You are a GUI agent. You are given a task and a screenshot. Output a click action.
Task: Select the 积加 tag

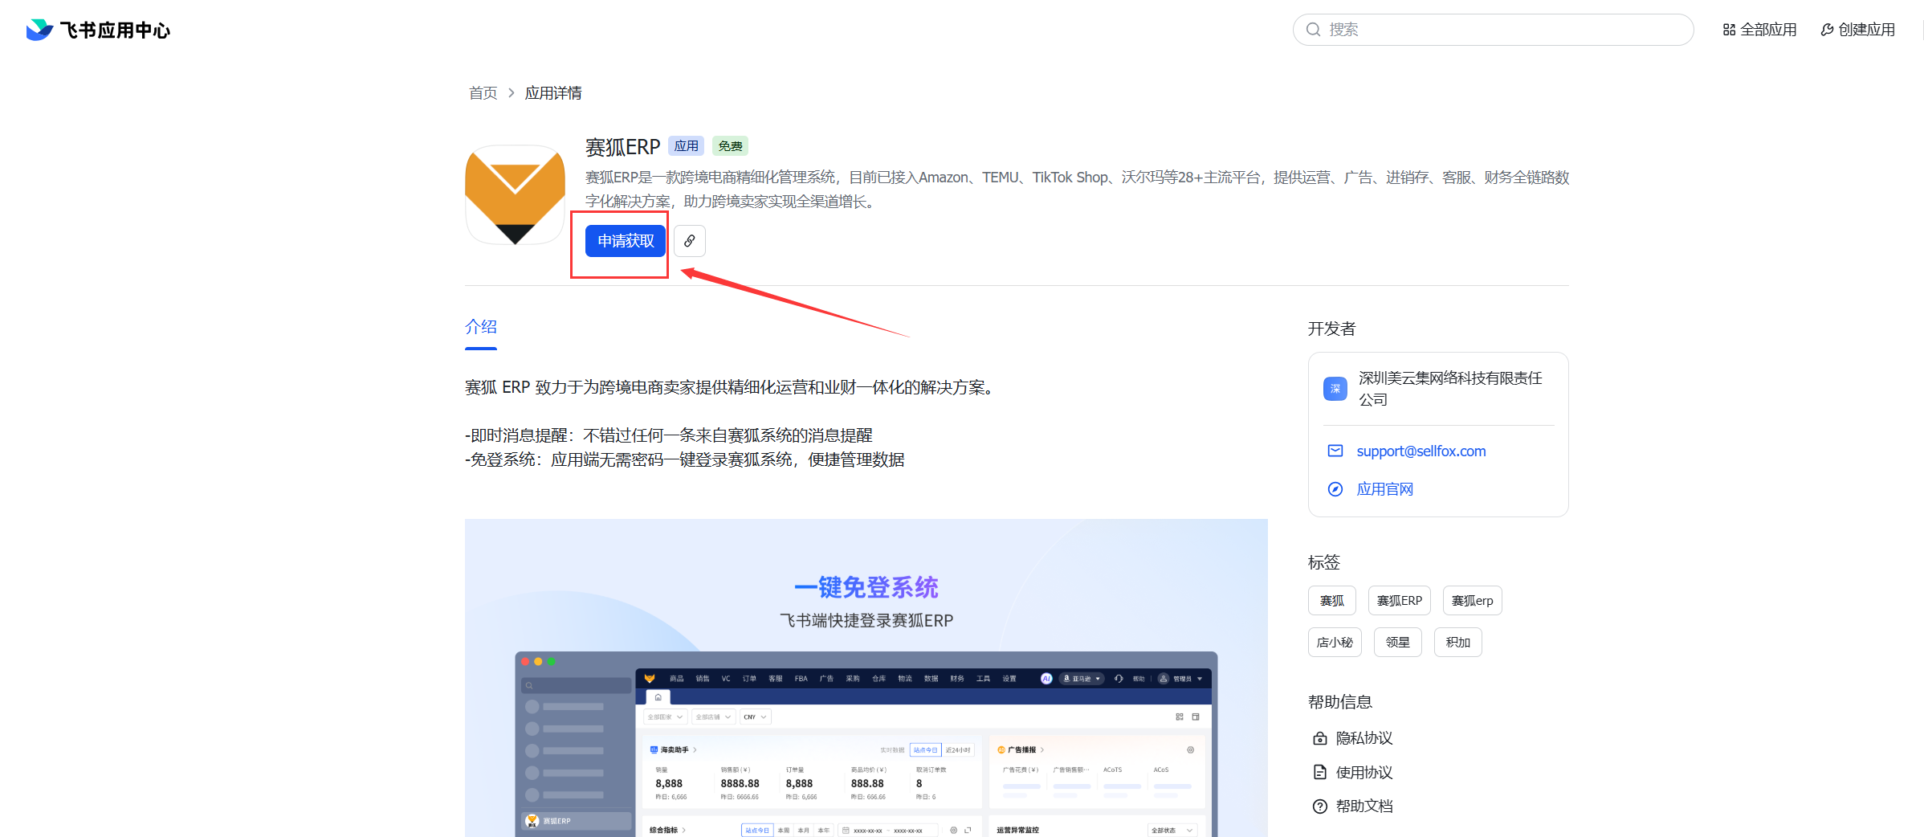click(x=1458, y=643)
